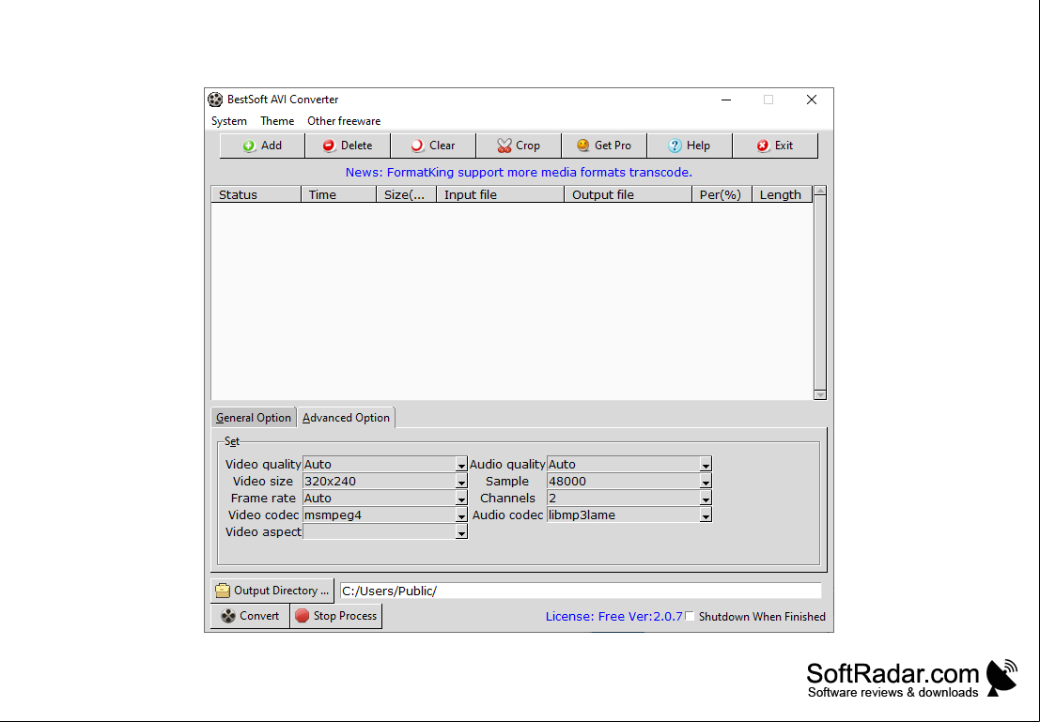This screenshot has width=1040, height=722.
Task: Expand the Frame rate dropdown
Action: (x=461, y=499)
